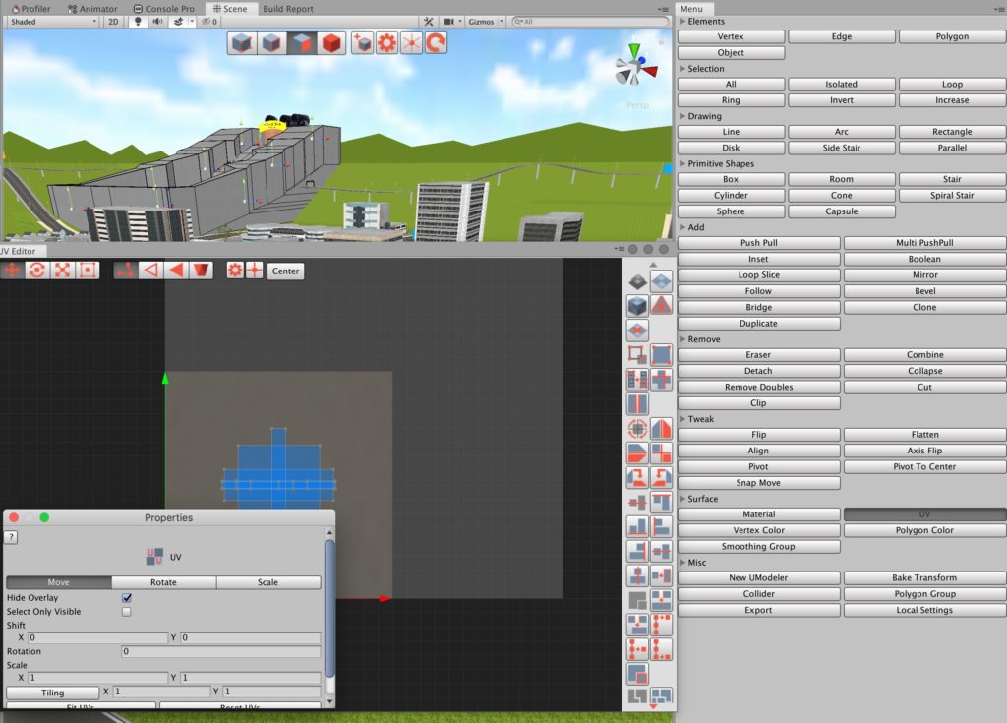The width and height of the screenshot is (1007, 723).
Task: Enable the Select Only Visible checkbox
Action: pos(127,612)
